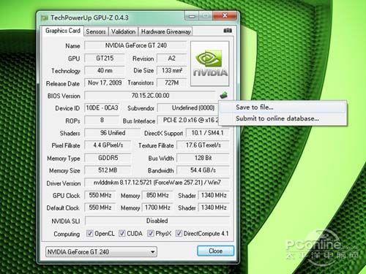This screenshot has width=366, height=274.
Task: Click the Die Size value 133 mm²
Action: click(x=172, y=71)
